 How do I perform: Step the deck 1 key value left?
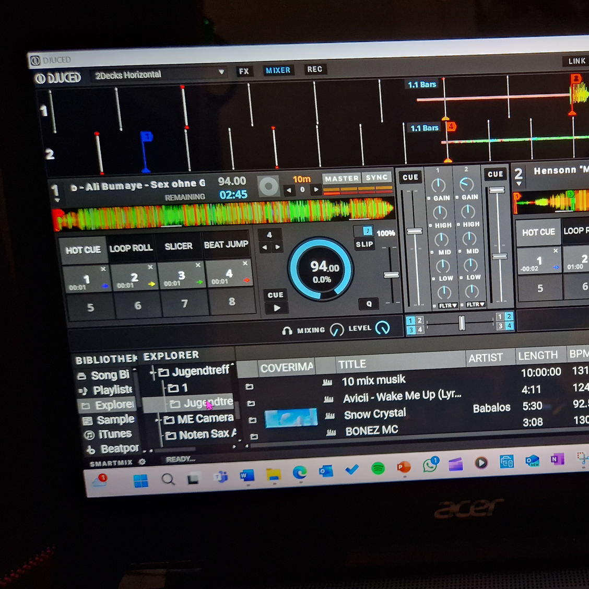point(288,191)
